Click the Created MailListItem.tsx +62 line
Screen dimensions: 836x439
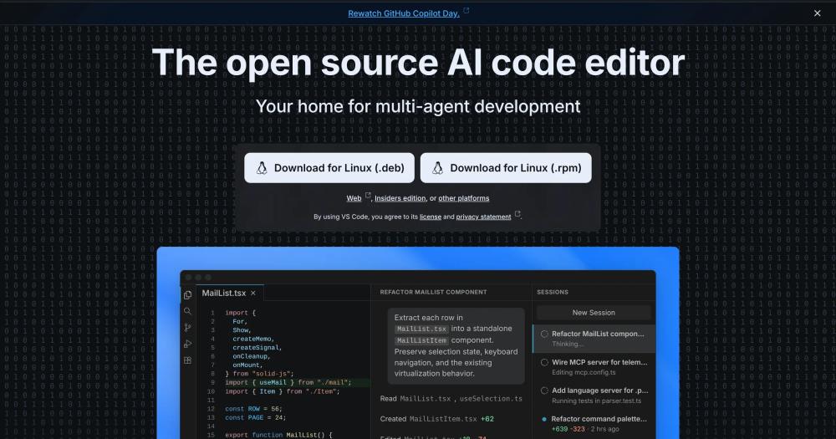pyautogui.click(x=436, y=419)
